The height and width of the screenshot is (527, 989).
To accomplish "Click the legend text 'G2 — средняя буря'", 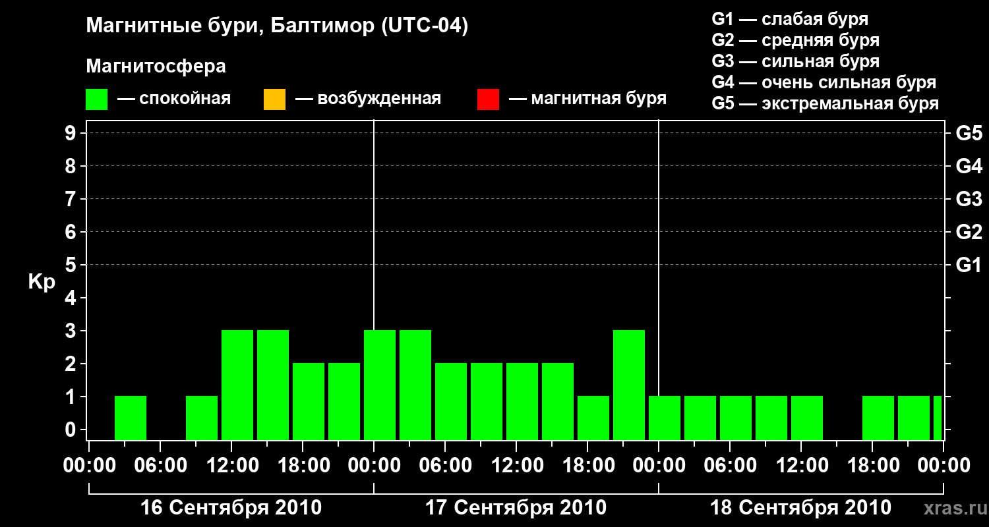I will tap(795, 40).
